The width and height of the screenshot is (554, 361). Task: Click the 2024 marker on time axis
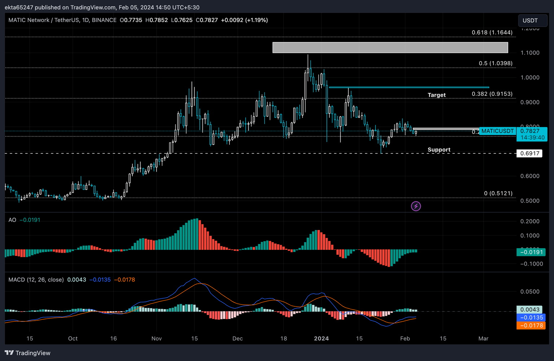321,338
